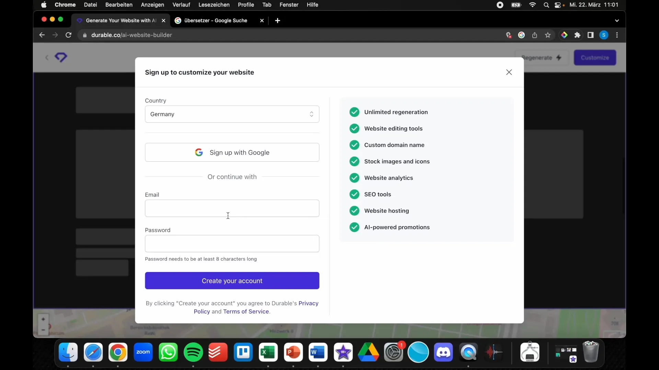Focus the Email input field

click(x=232, y=208)
